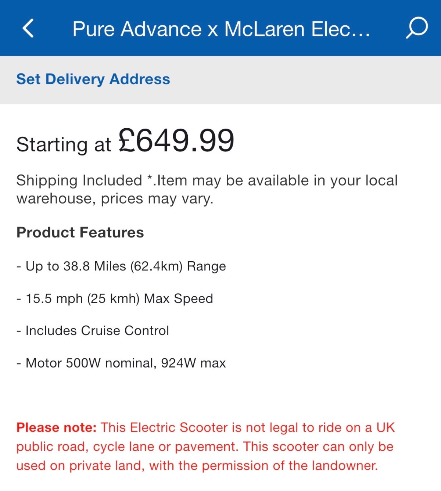Select the Product Features heading

click(80, 233)
